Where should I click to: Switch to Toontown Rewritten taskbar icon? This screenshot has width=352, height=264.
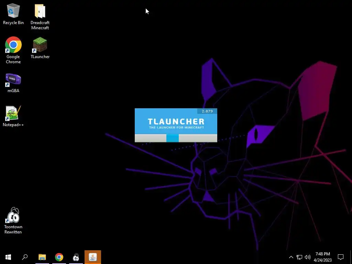(76, 257)
